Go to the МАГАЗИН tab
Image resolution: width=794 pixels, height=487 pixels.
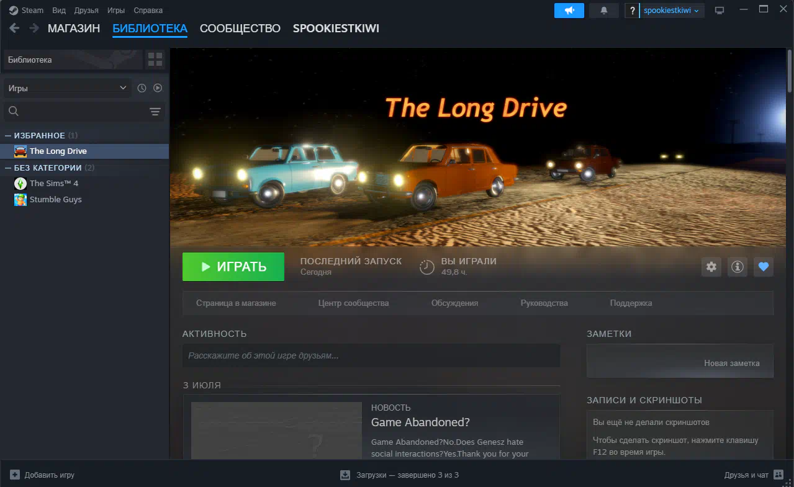74,29
